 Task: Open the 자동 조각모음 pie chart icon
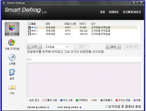[x=12, y=43]
